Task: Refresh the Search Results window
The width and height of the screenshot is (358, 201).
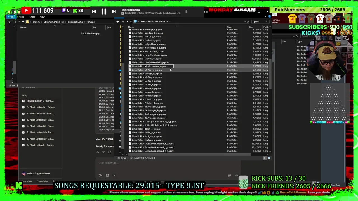Action: tap(248, 21)
